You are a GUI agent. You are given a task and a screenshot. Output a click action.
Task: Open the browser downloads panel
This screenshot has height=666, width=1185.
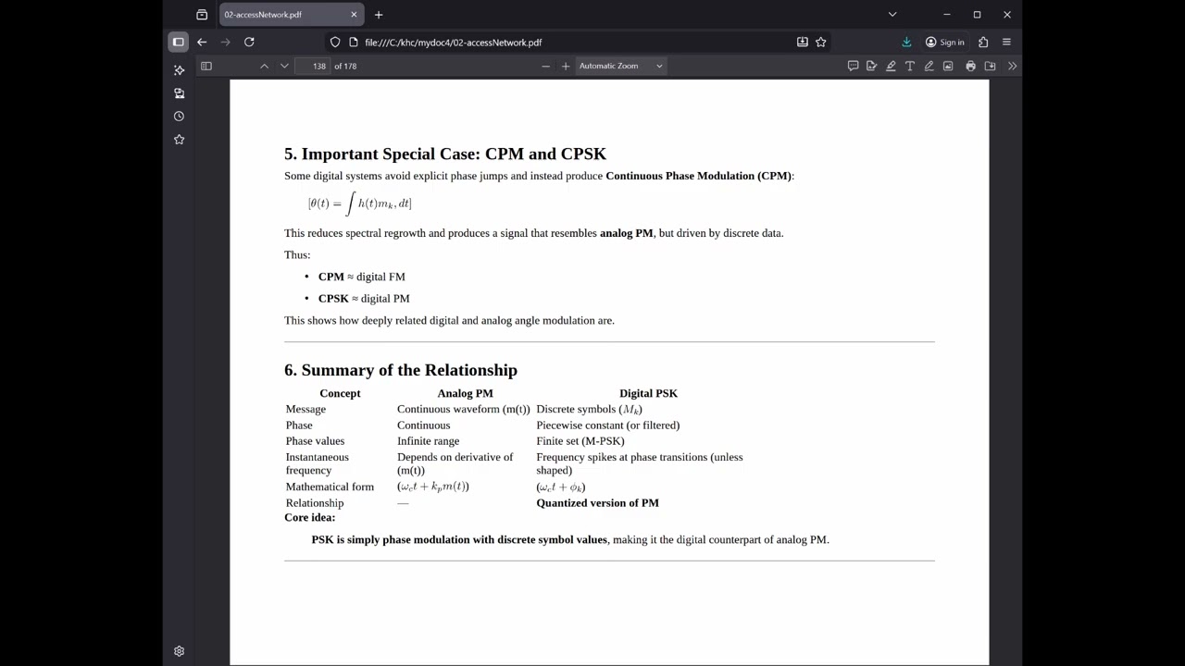click(x=906, y=42)
